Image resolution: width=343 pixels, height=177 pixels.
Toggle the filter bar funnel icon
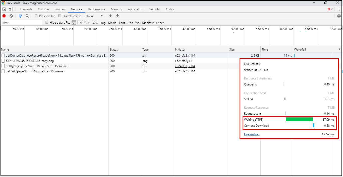point(20,16)
